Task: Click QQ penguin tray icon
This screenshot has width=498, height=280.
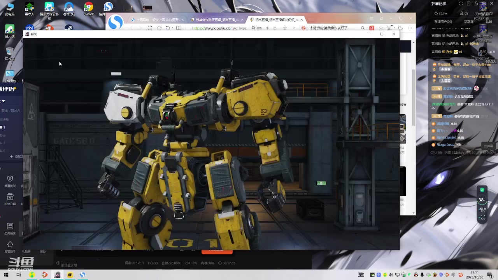Action: point(416,275)
